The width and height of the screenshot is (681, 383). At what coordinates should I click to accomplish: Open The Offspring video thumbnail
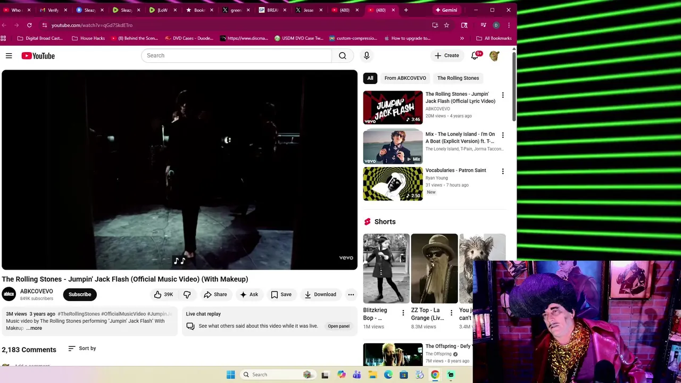(393, 355)
